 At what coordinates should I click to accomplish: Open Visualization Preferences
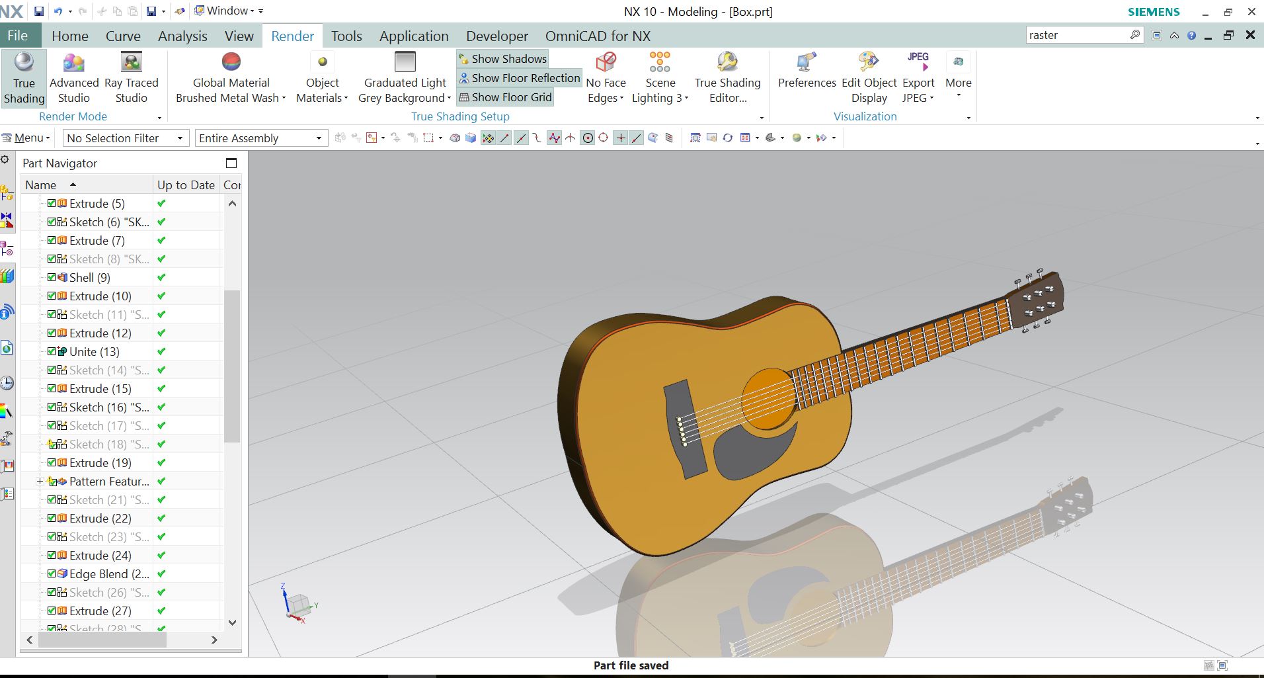(x=807, y=71)
